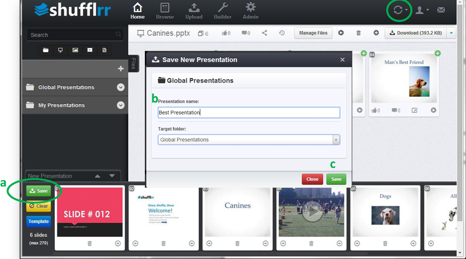466x259 pixels.
Task: Play the Man's Best Friend slide
Action: [434, 110]
